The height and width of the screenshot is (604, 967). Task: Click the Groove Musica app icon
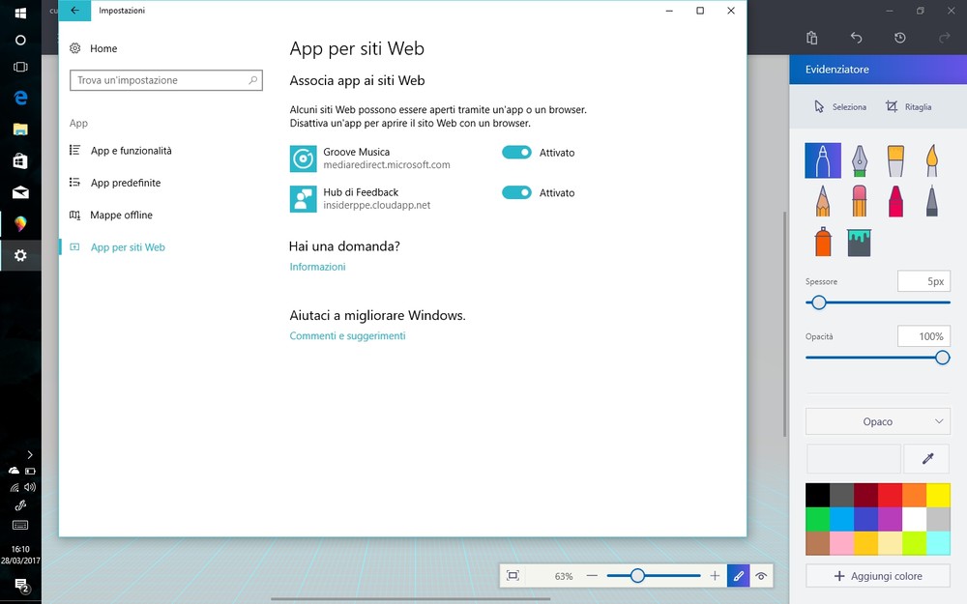(x=304, y=158)
